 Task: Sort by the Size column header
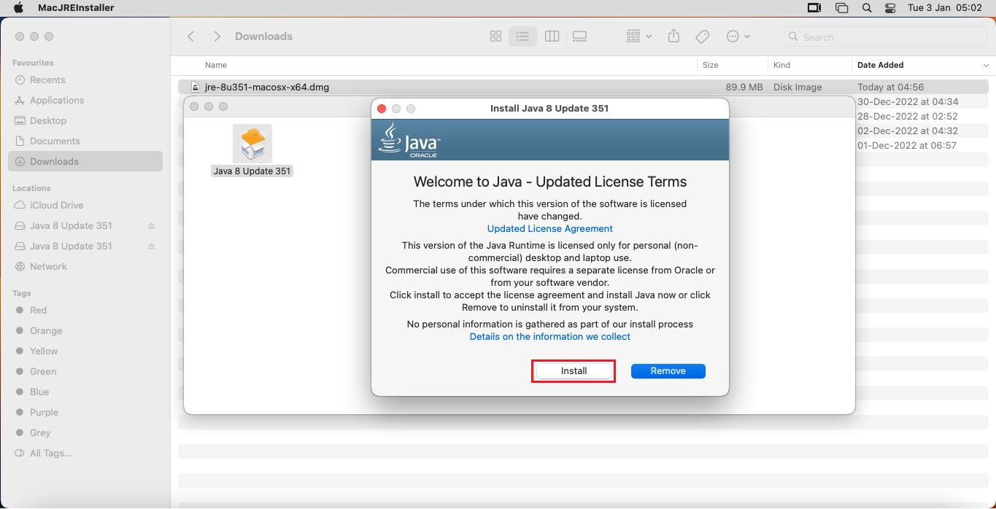click(x=711, y=65)
